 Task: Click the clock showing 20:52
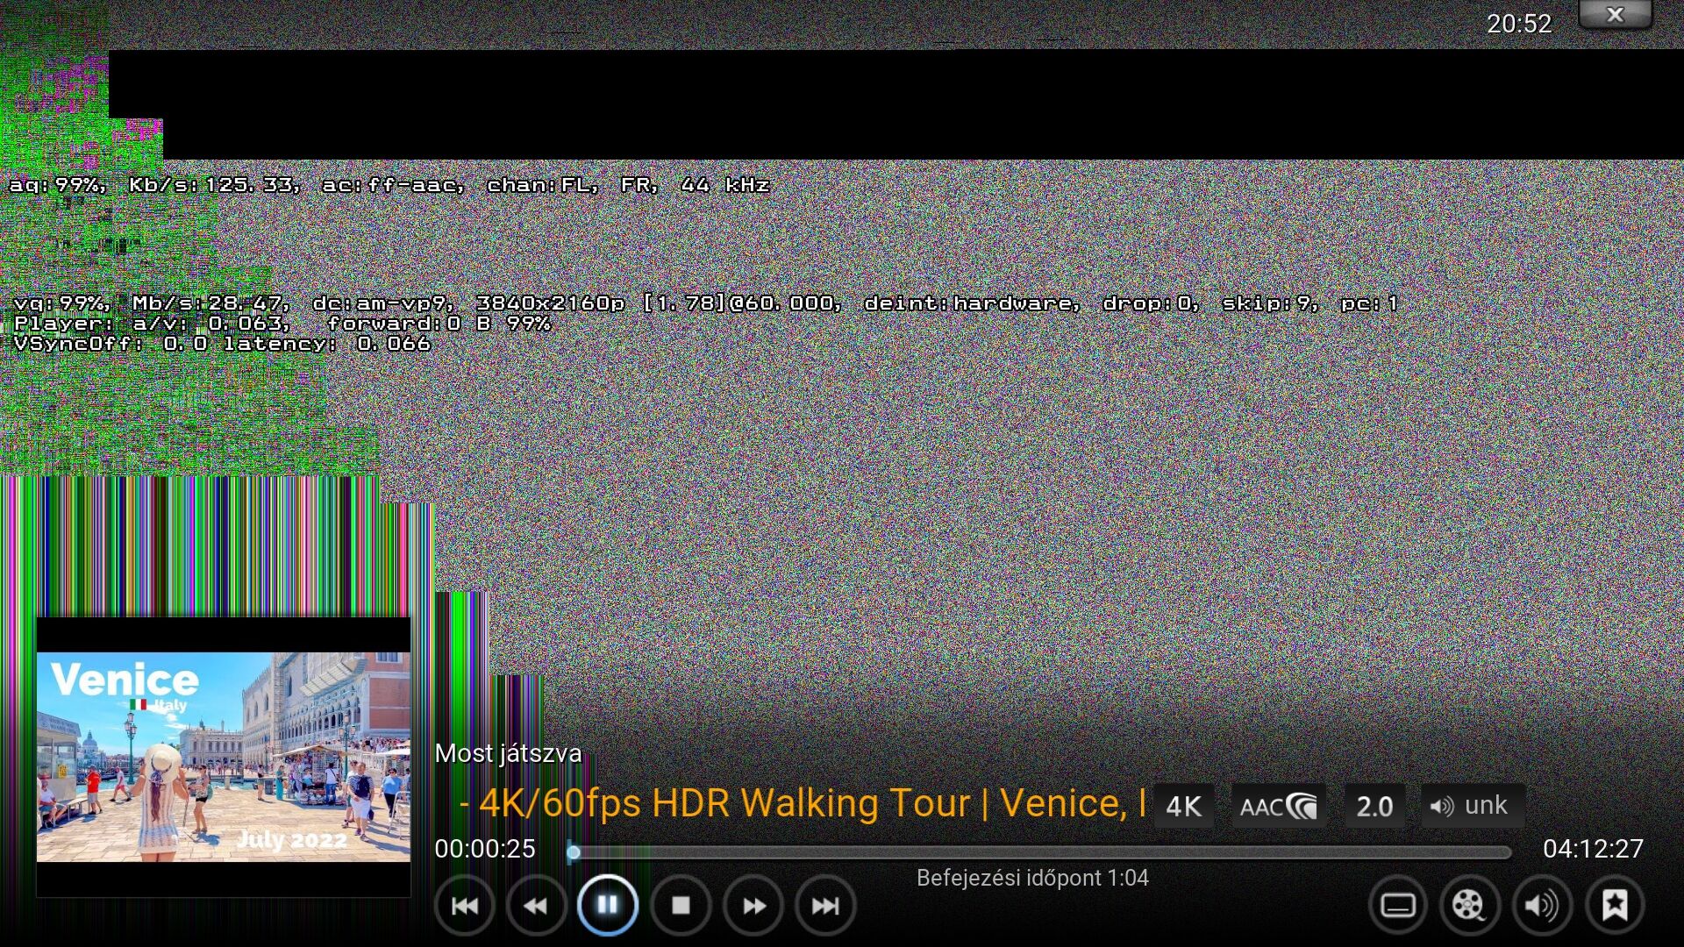coord(1519,24)
